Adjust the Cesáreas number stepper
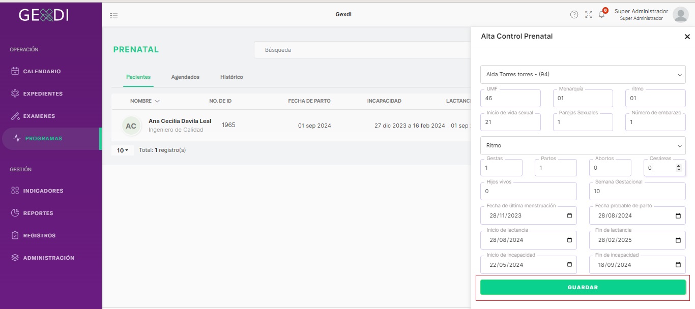 click(x=678, y=168)
